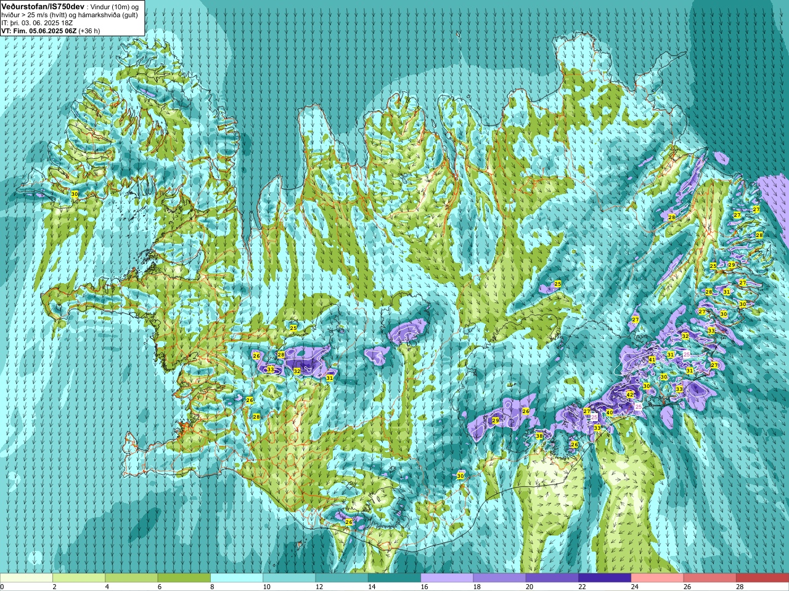Viewport: 789px width, 591px height.
Task: Click scale tick label "20" on the color bar
Action: tap(529, 587)
